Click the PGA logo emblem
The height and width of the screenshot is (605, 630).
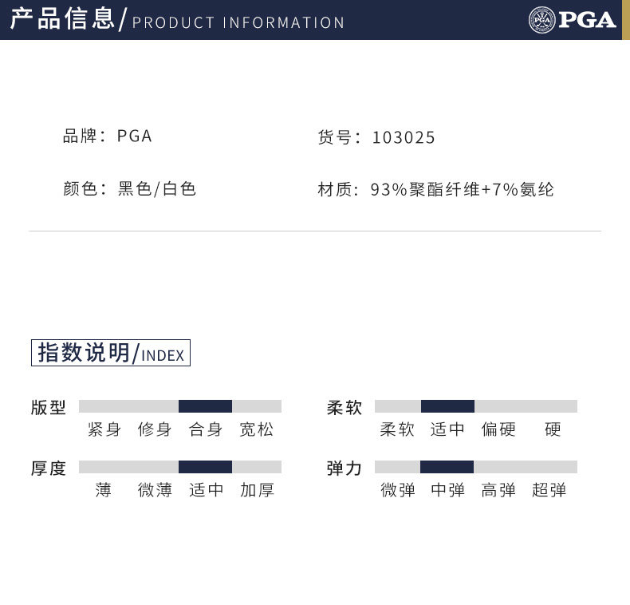point(541,19)
